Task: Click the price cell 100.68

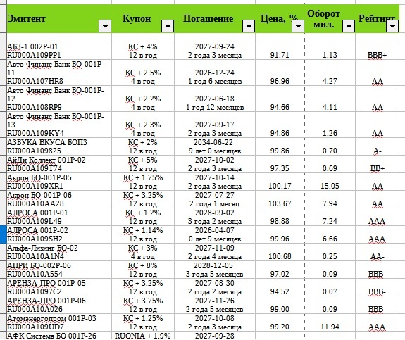Action: click(x=280, y=252)
